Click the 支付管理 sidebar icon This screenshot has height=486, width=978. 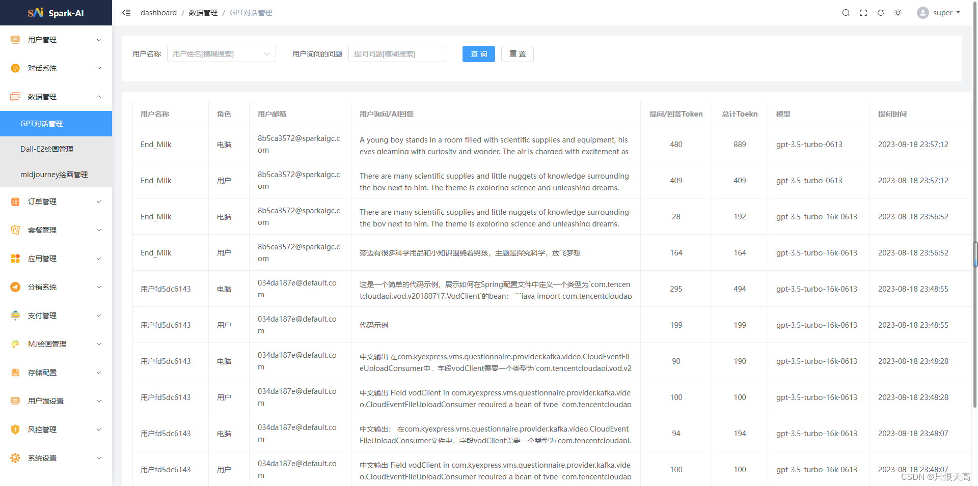click(x=15, y=316)
